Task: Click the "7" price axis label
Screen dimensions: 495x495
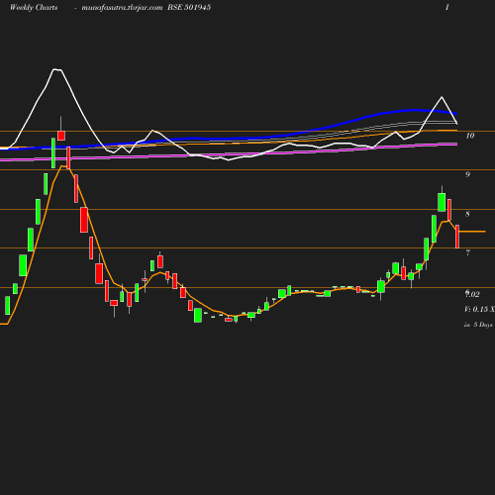Action: click(467, 252)
